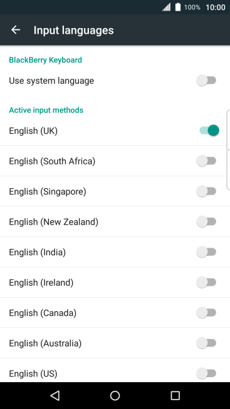
Task: Tap the Active input methods heading
Action: point(46,110)
